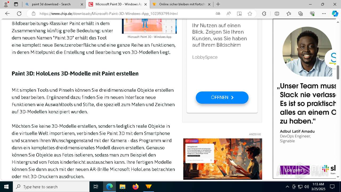Click the blue ÖFFNEN button
The image size is (341, 192).
coord(222,98)
